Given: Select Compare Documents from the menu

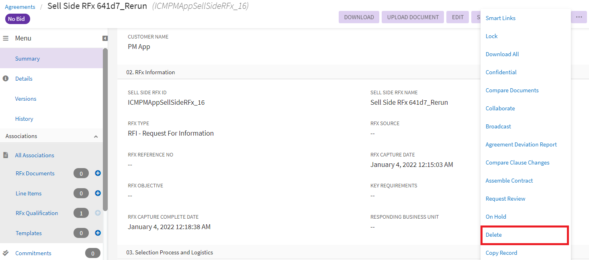Looking at the screenshot, I should (x=512, y=91).
